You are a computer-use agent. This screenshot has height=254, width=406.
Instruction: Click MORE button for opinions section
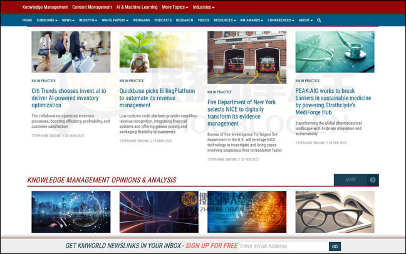point(357,179)
